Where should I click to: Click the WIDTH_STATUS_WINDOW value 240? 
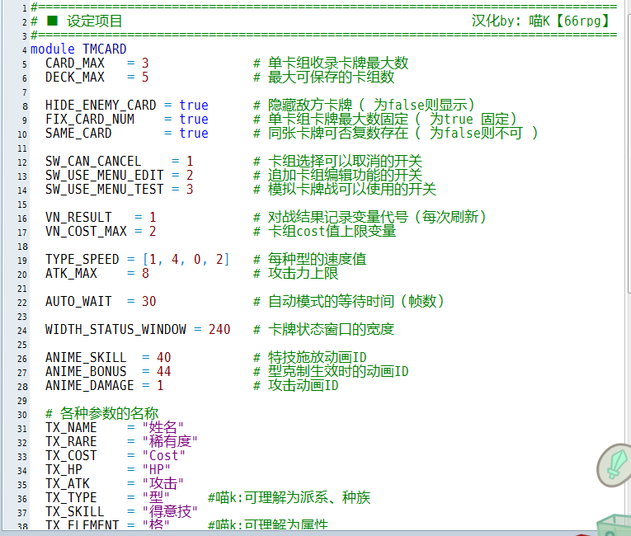click(x=219, y=330)
